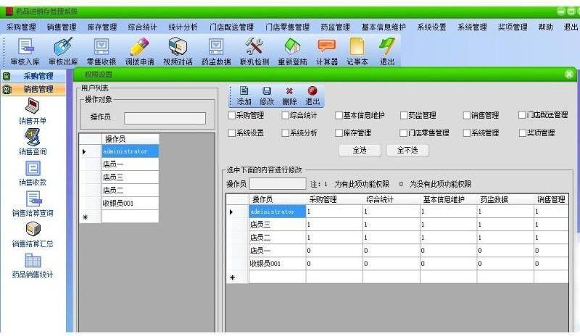Click the red 退出 icon in dialog
This screenshot has height=336, width=580.
(x=312, y=96)
